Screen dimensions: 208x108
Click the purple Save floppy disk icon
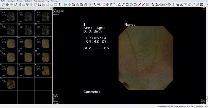tap(40, 5)
